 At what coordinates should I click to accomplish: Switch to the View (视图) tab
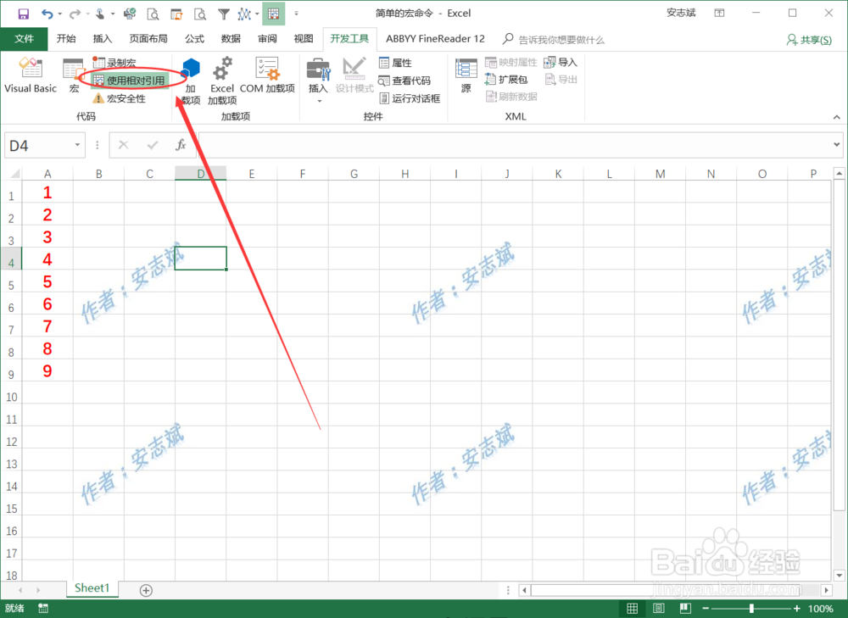click(x=304, y=39)
